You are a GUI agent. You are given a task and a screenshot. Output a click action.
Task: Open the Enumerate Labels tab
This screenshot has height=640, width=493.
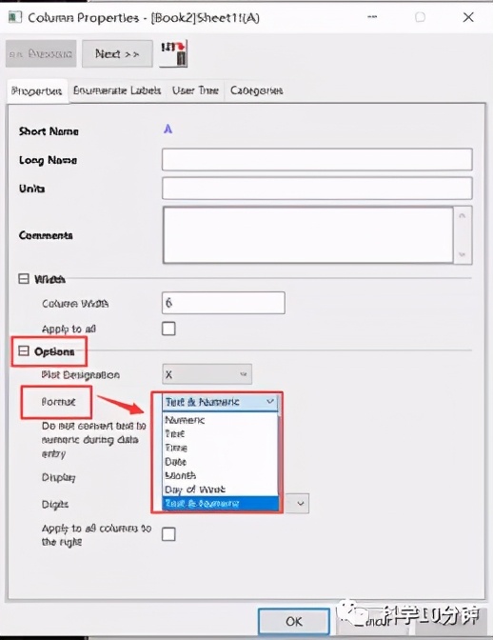pos(117,90)
